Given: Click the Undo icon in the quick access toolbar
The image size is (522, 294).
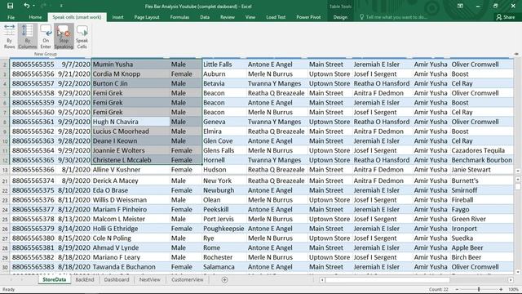Looking at the screenshot, I should tap(26, 6).
